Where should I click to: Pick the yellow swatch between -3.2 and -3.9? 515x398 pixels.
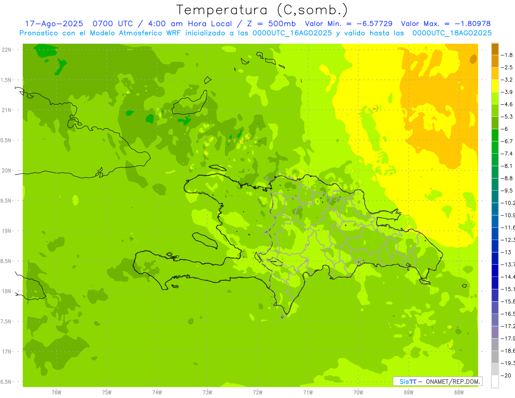point(495,86)
